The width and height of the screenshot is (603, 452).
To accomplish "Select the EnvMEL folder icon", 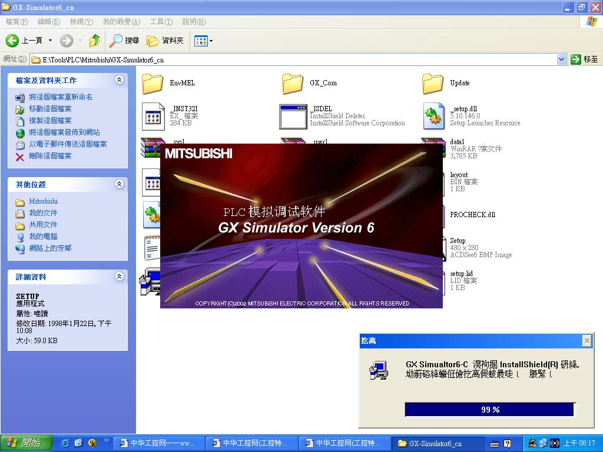I will click(x=153, y=84).
